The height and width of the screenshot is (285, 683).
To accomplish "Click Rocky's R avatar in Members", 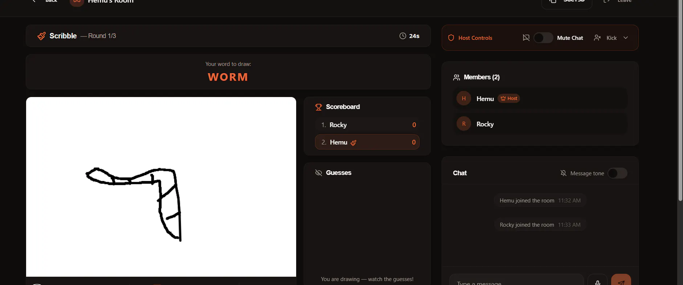I will click(x=464, y=124).
